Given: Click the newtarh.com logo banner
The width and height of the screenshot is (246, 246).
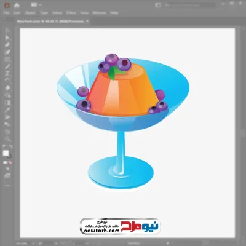Looking at the screenshot, I should pos(120,226).
